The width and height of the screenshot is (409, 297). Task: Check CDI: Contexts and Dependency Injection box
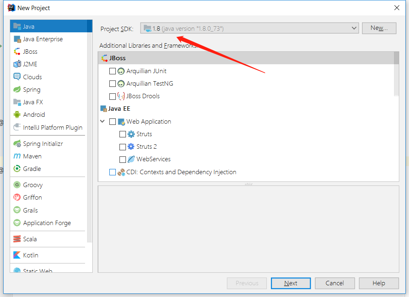click(113, 172)
